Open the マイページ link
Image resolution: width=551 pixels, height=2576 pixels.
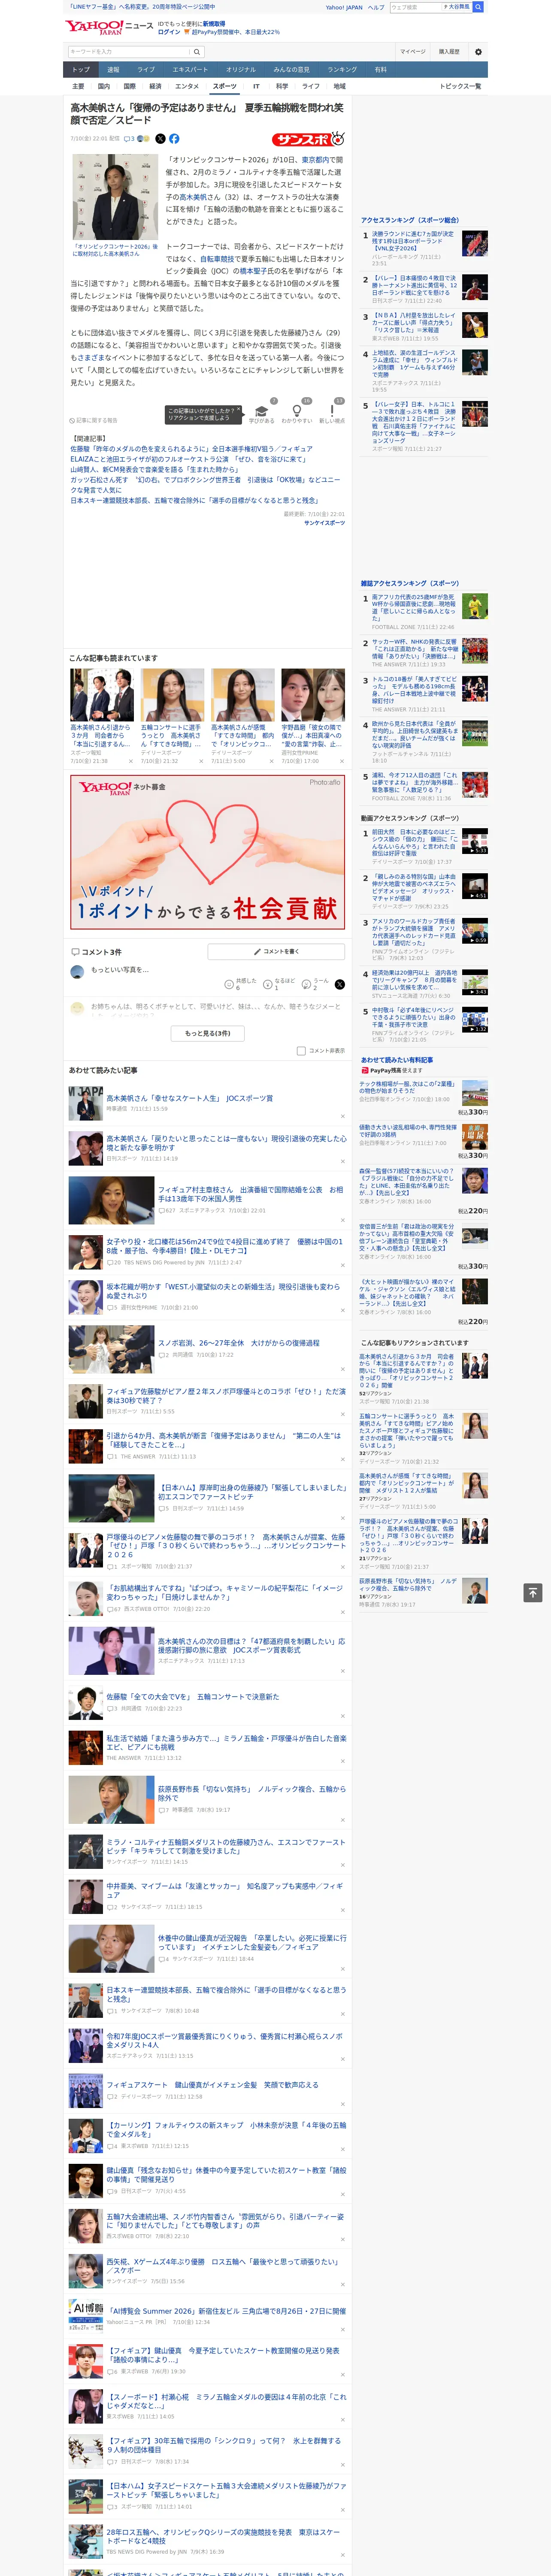tap(413, 51)
